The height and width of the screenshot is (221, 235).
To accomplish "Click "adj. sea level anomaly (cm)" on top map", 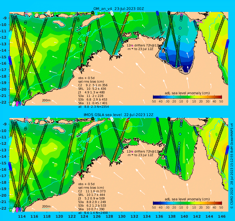I will pos(187,93).
